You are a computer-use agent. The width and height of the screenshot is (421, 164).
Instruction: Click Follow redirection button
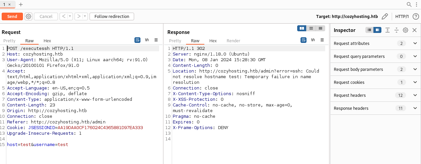[x=112, y=16]
